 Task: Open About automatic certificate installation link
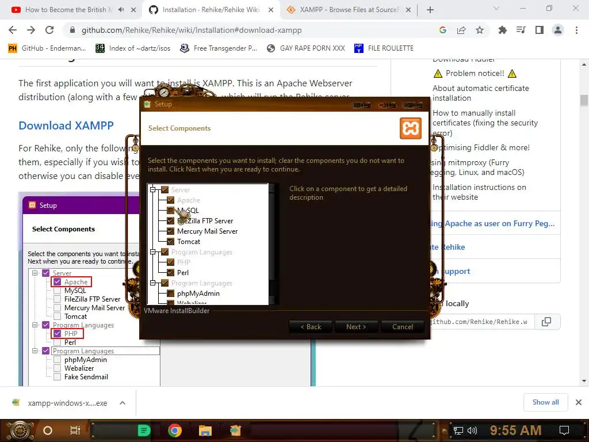click(480, 93)
